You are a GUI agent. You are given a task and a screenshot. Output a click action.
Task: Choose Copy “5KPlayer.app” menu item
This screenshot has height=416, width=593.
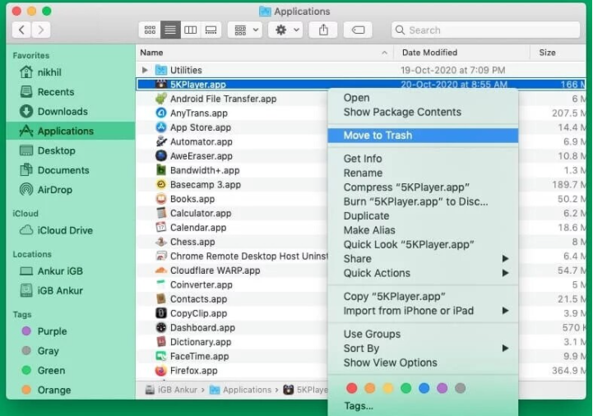tap(423, 297)
